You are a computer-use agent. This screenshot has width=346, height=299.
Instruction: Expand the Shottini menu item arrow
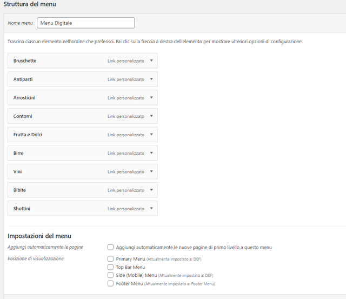tap(151, 209)
